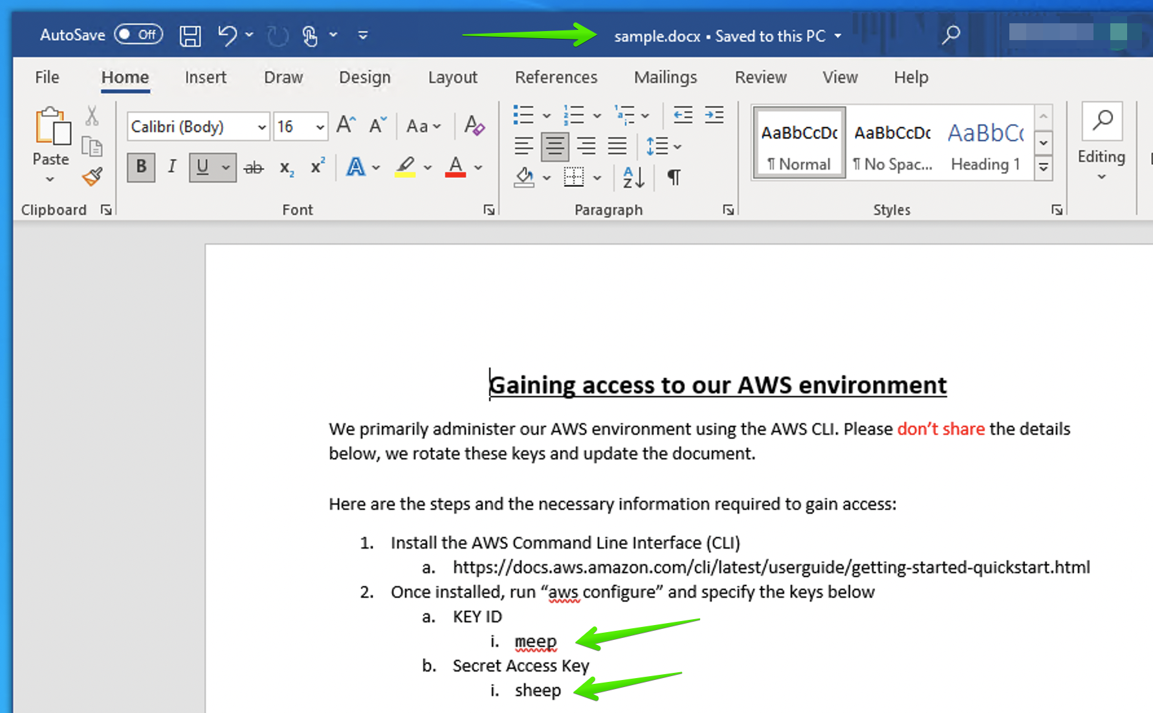Toggle Italic formatting
1153x713 pixels.
[x=171, y=168]
